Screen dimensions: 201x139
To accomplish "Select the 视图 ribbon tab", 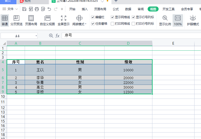I will 153,9.
